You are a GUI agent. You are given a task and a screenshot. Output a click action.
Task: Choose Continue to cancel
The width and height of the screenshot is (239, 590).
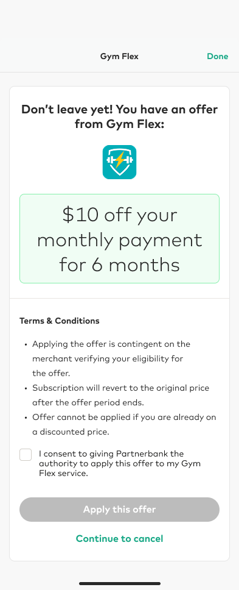[x=119, y=538]
